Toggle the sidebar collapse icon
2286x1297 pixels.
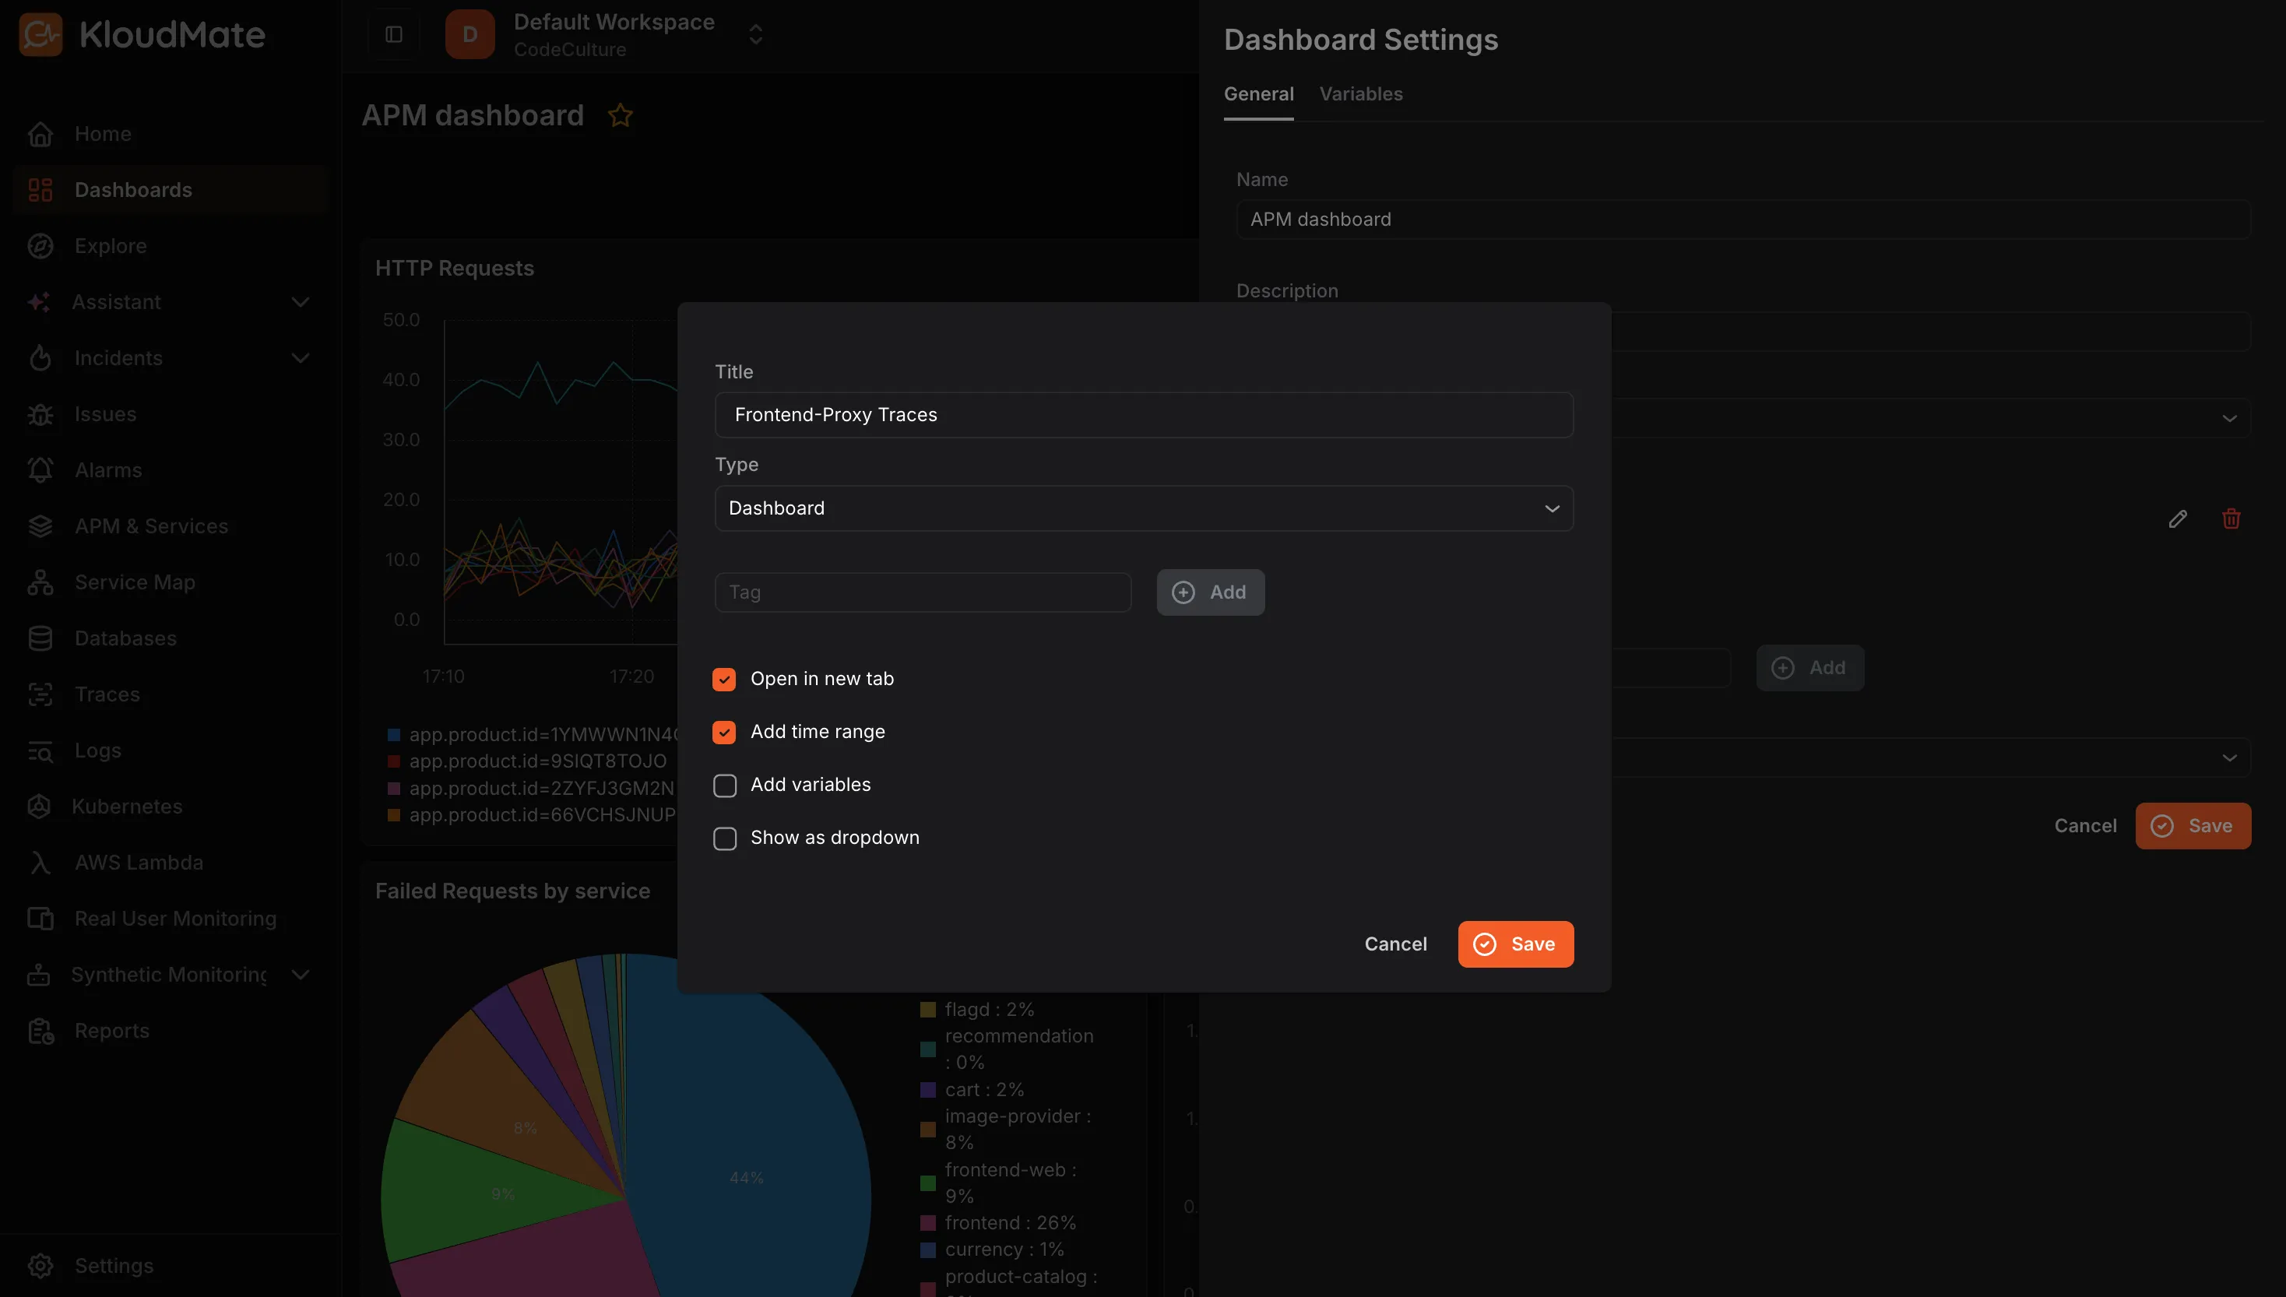[394, 35]
